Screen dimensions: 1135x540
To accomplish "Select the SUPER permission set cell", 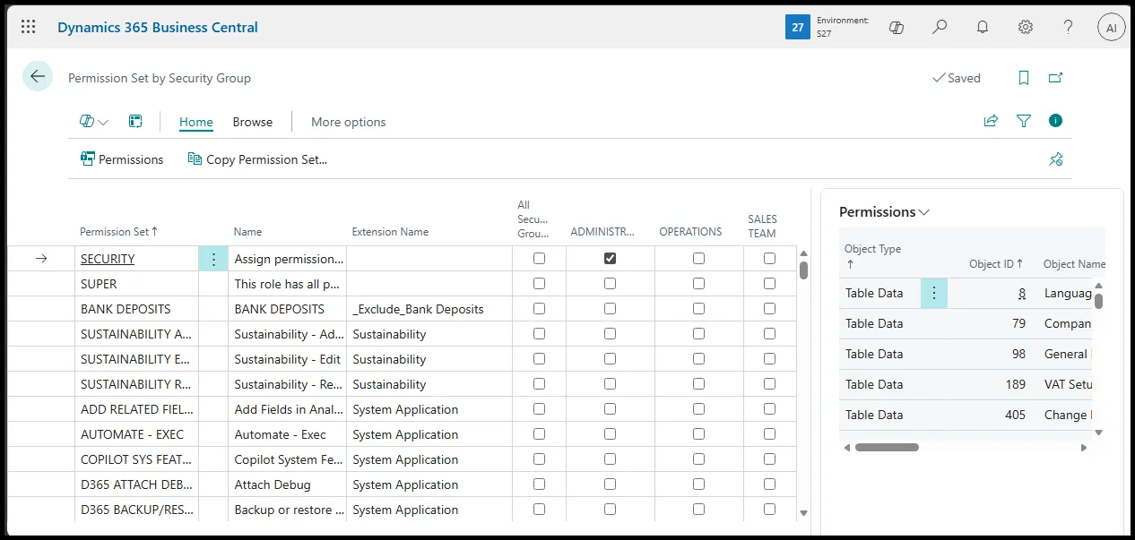I will point(136,284).
